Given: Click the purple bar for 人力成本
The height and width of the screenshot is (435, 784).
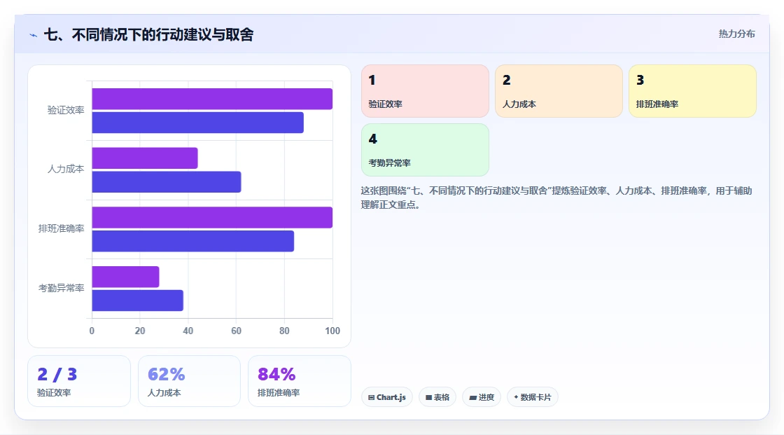Looking at the screenshot, I should [x=145, y=158].
